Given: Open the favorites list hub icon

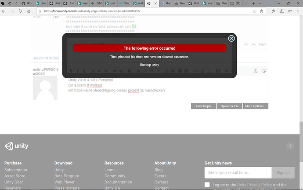Looking at the screenshot, I should point(274,11).
